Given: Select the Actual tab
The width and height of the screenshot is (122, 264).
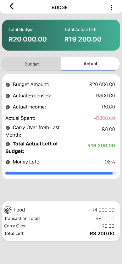Looking at the screenshot, I should (x=90, y=64).
